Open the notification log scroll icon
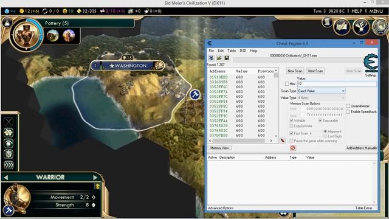The image size is (389, 219). 327,22
